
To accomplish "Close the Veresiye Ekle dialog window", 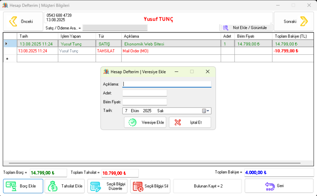I will 207,72.
